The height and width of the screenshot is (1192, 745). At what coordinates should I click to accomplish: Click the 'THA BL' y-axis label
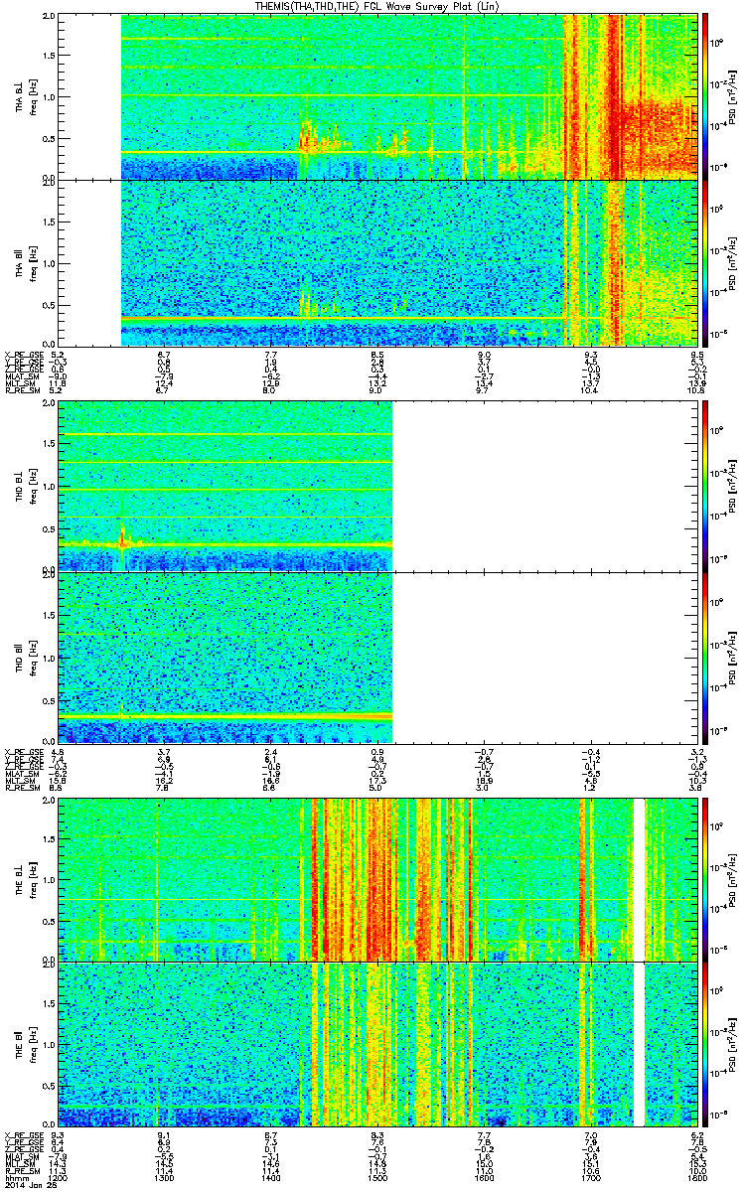pos(20,97)
